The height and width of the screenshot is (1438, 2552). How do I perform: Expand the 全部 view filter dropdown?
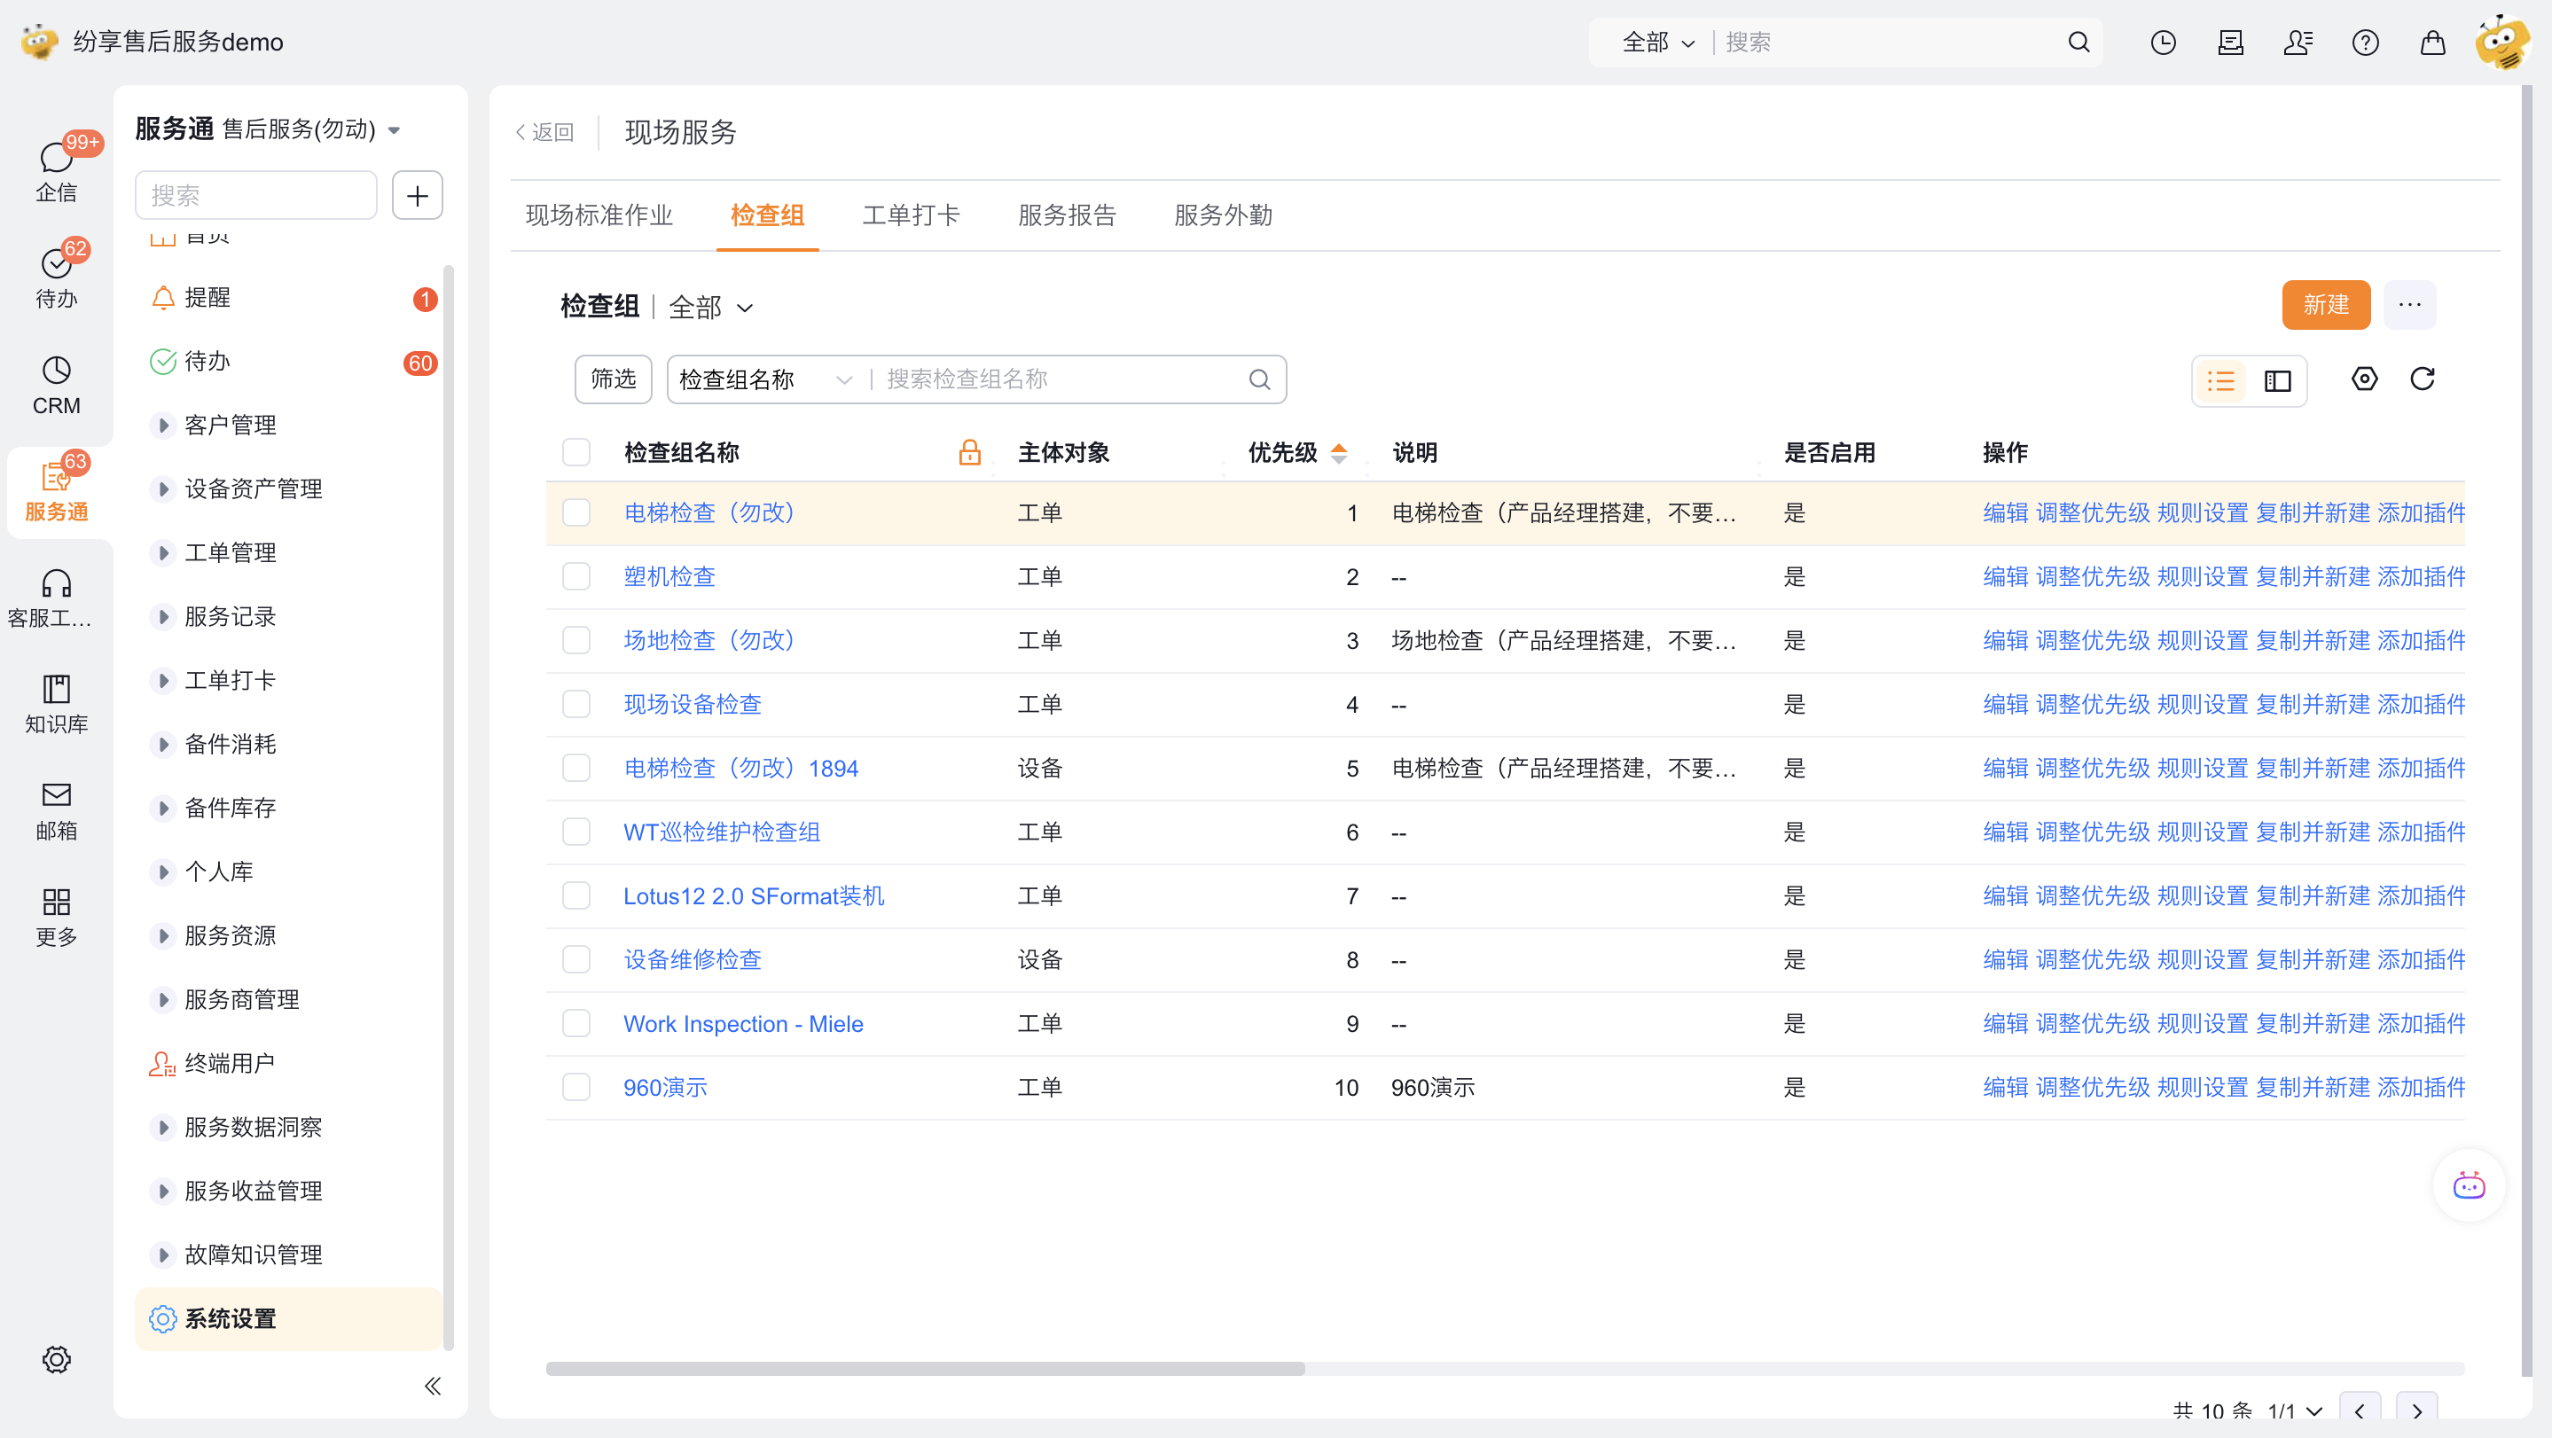tap(711, 308)
